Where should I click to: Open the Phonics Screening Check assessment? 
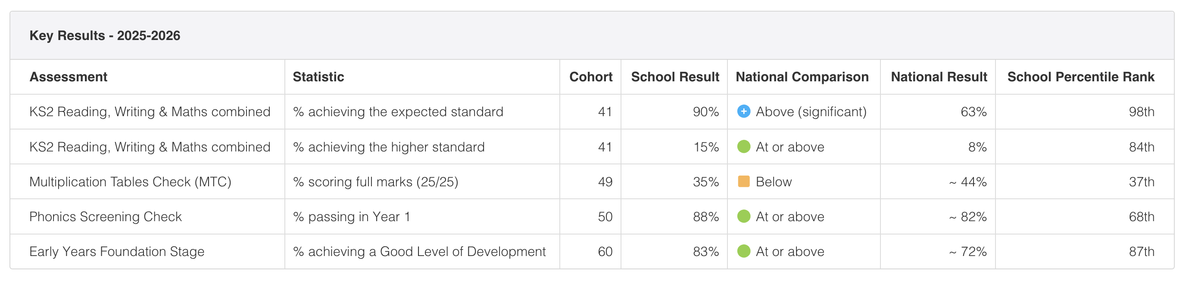coord(106,216)
